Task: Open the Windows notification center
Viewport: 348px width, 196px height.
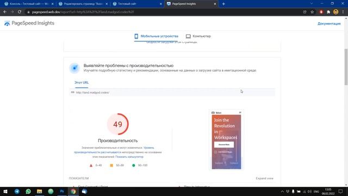Action: (x=340, y=192)
